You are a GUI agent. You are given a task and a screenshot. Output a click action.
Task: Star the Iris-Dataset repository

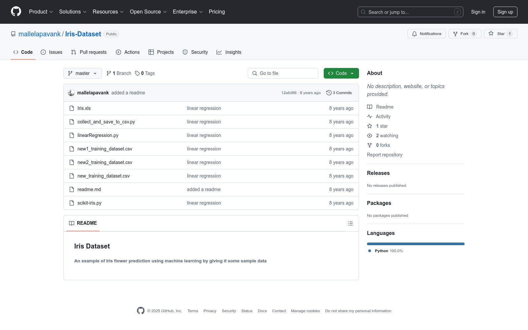(x=501, y=34)
